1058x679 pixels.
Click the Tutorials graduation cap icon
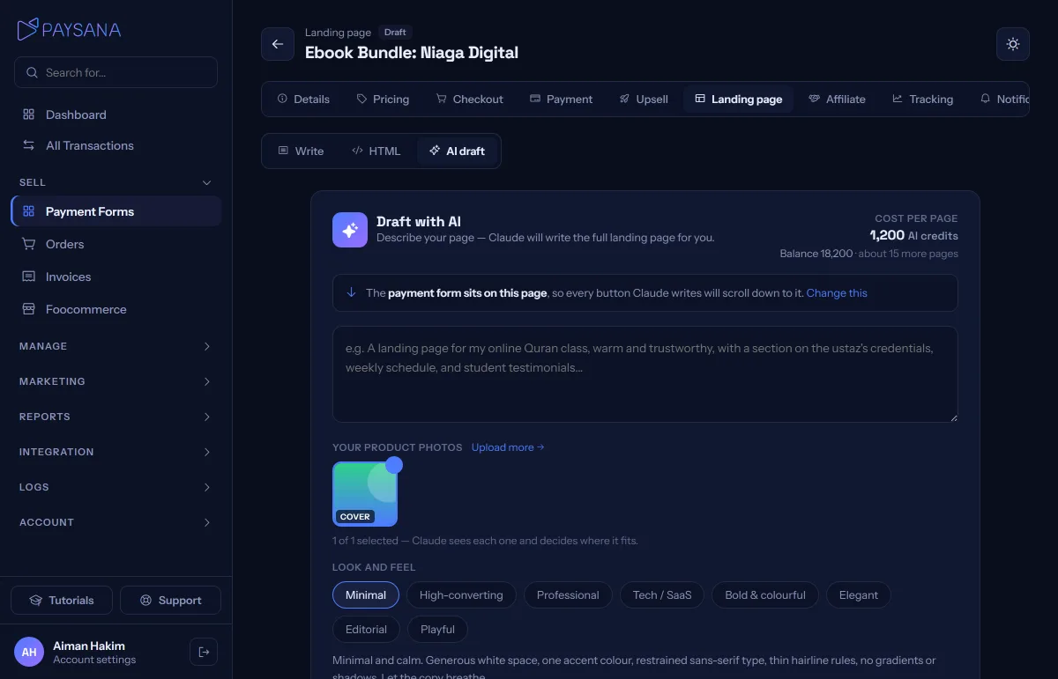coord(36,601)
